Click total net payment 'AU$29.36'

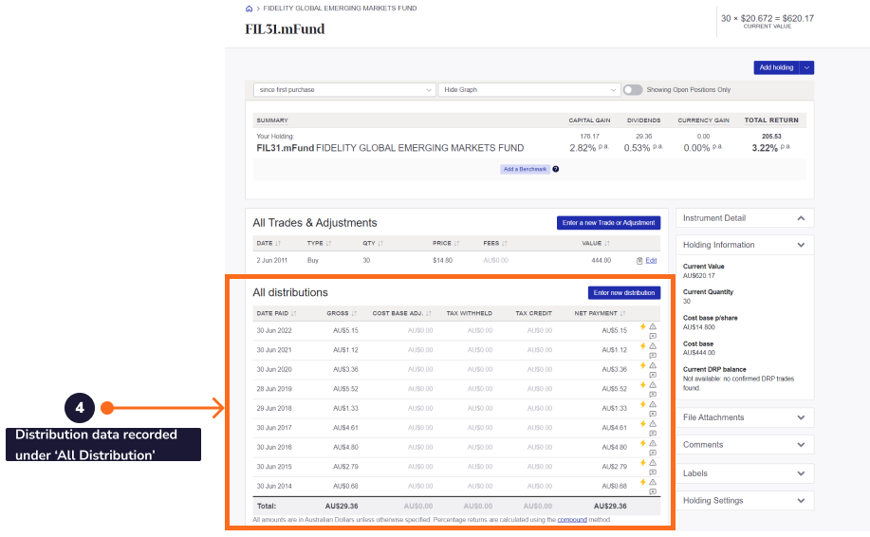[x=610, y=506]
